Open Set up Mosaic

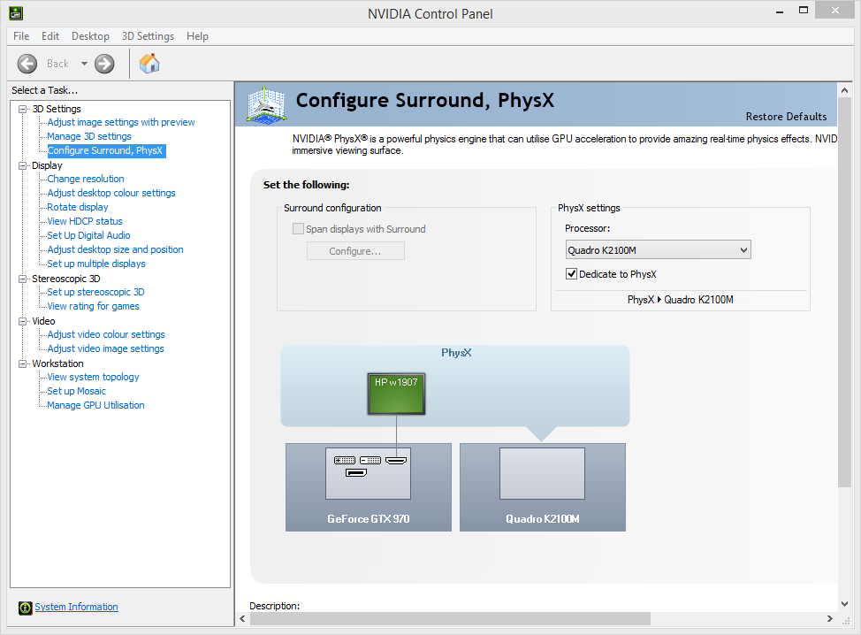[76, 391]
